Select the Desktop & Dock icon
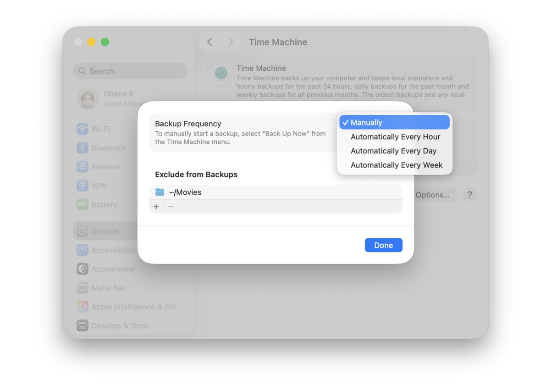This screenshot has width=557, height=388. (83, 326)
